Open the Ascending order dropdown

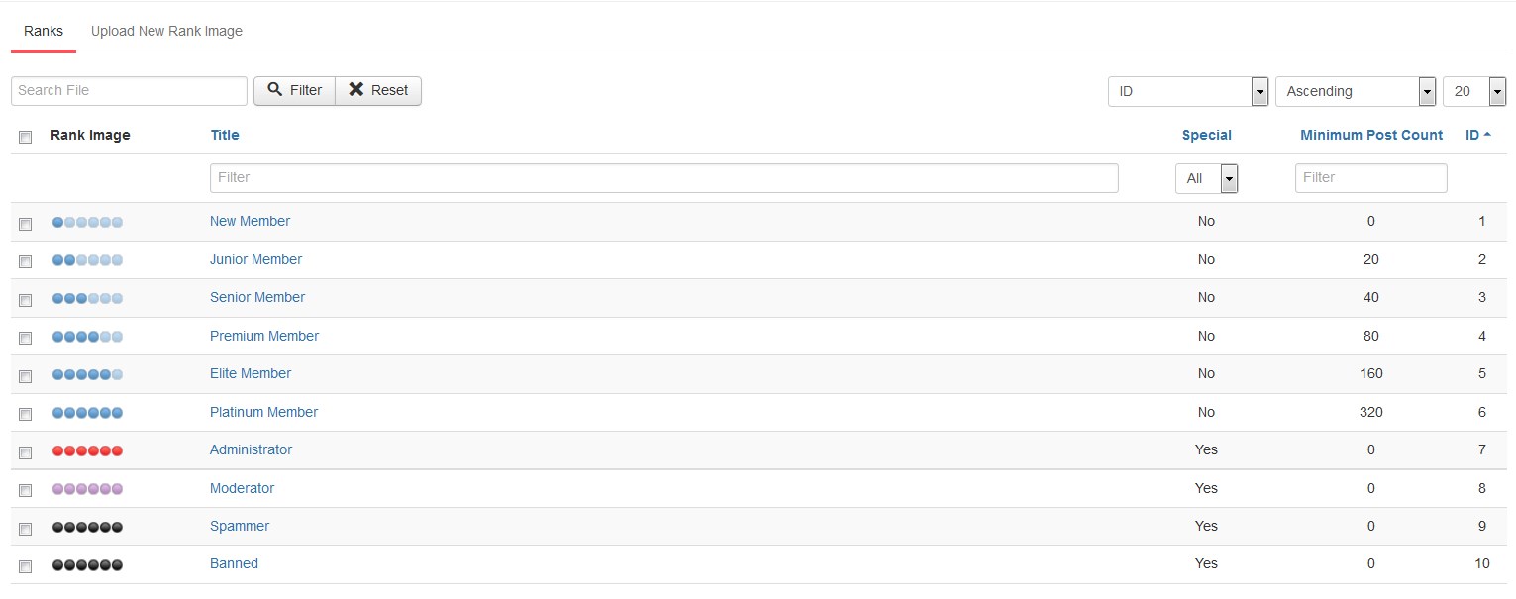click(1356, 91)
